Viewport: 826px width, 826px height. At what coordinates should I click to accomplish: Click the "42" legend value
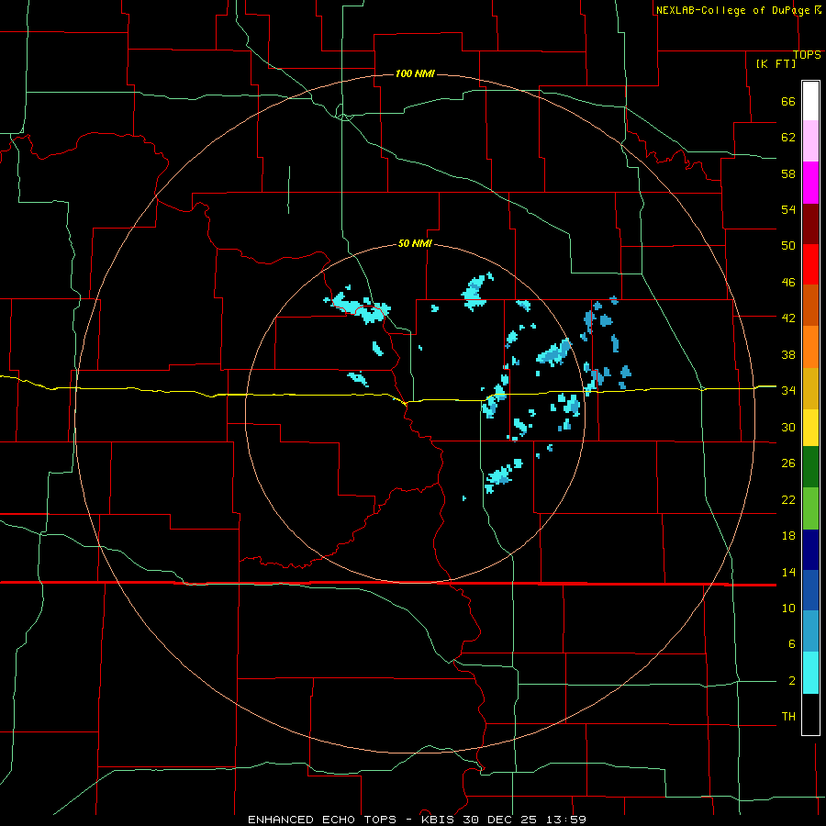[788, 318]
